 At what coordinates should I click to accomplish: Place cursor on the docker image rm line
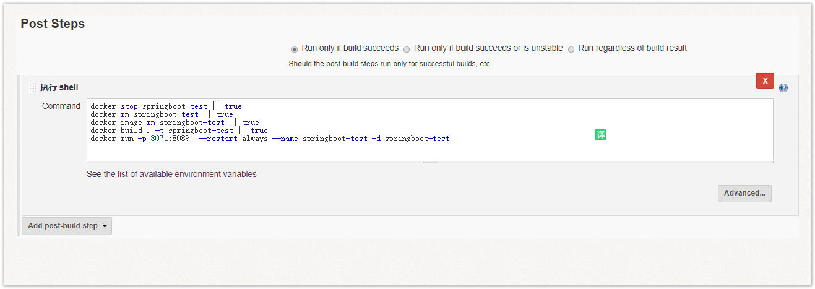click(175, 123)
